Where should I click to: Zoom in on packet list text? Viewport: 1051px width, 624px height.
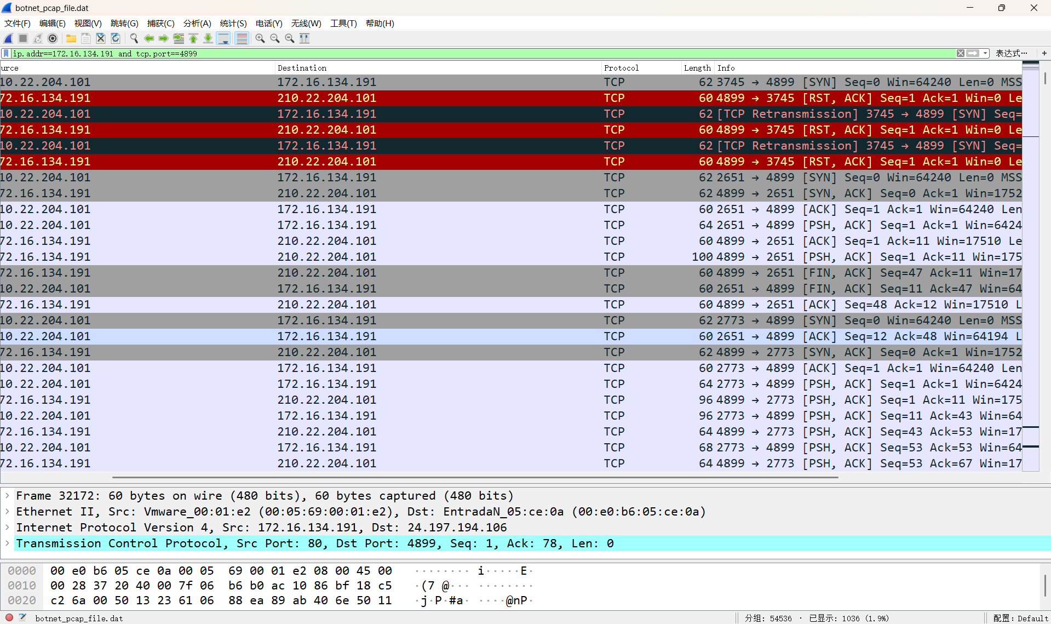260,38
